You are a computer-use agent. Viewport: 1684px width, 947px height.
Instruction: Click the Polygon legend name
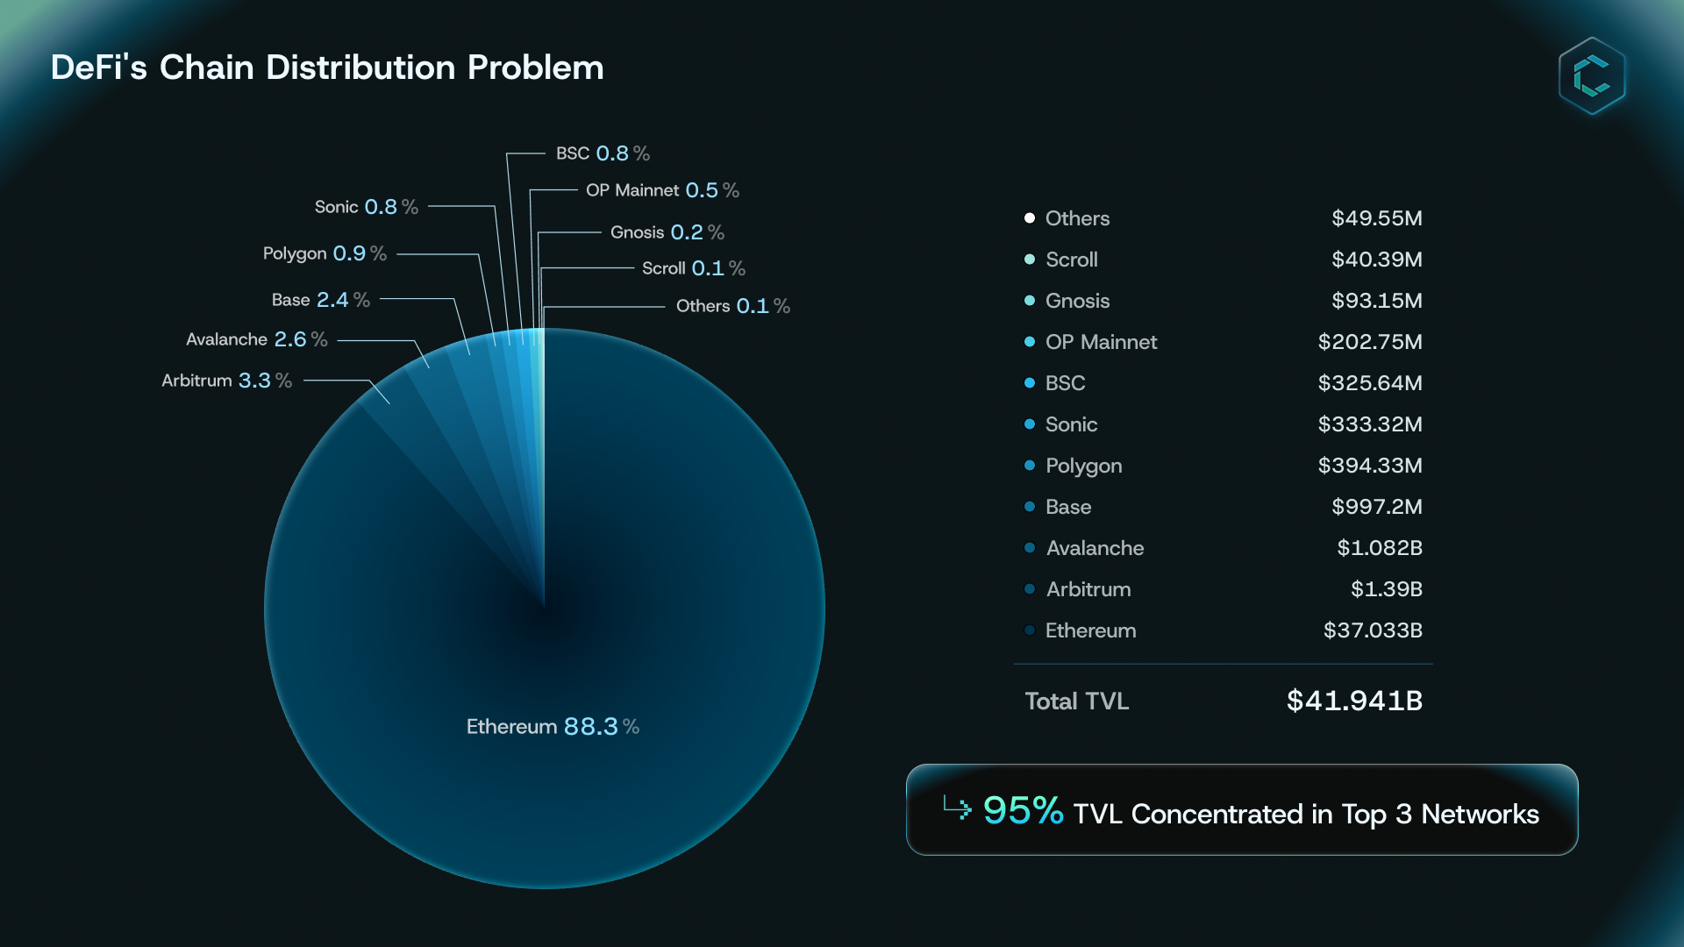[1083, 466]
